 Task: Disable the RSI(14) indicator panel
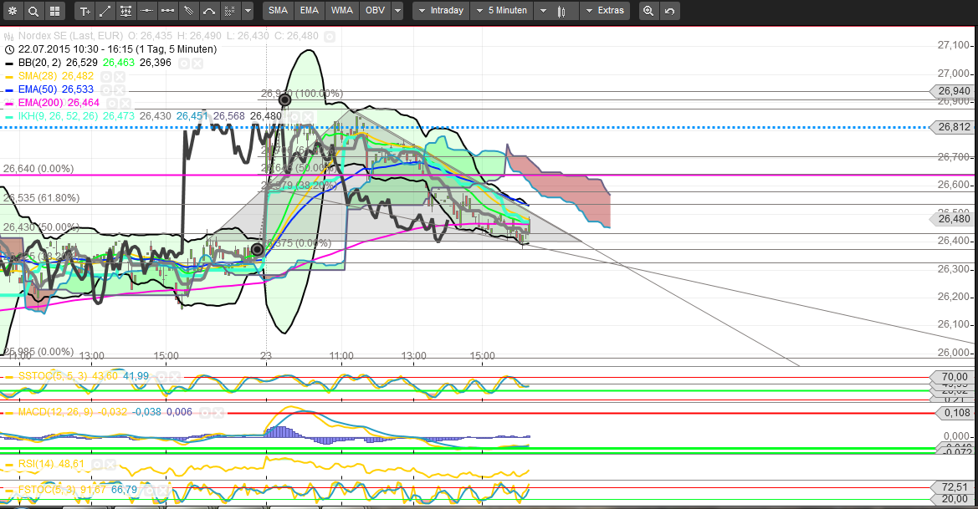coord(110,465)
